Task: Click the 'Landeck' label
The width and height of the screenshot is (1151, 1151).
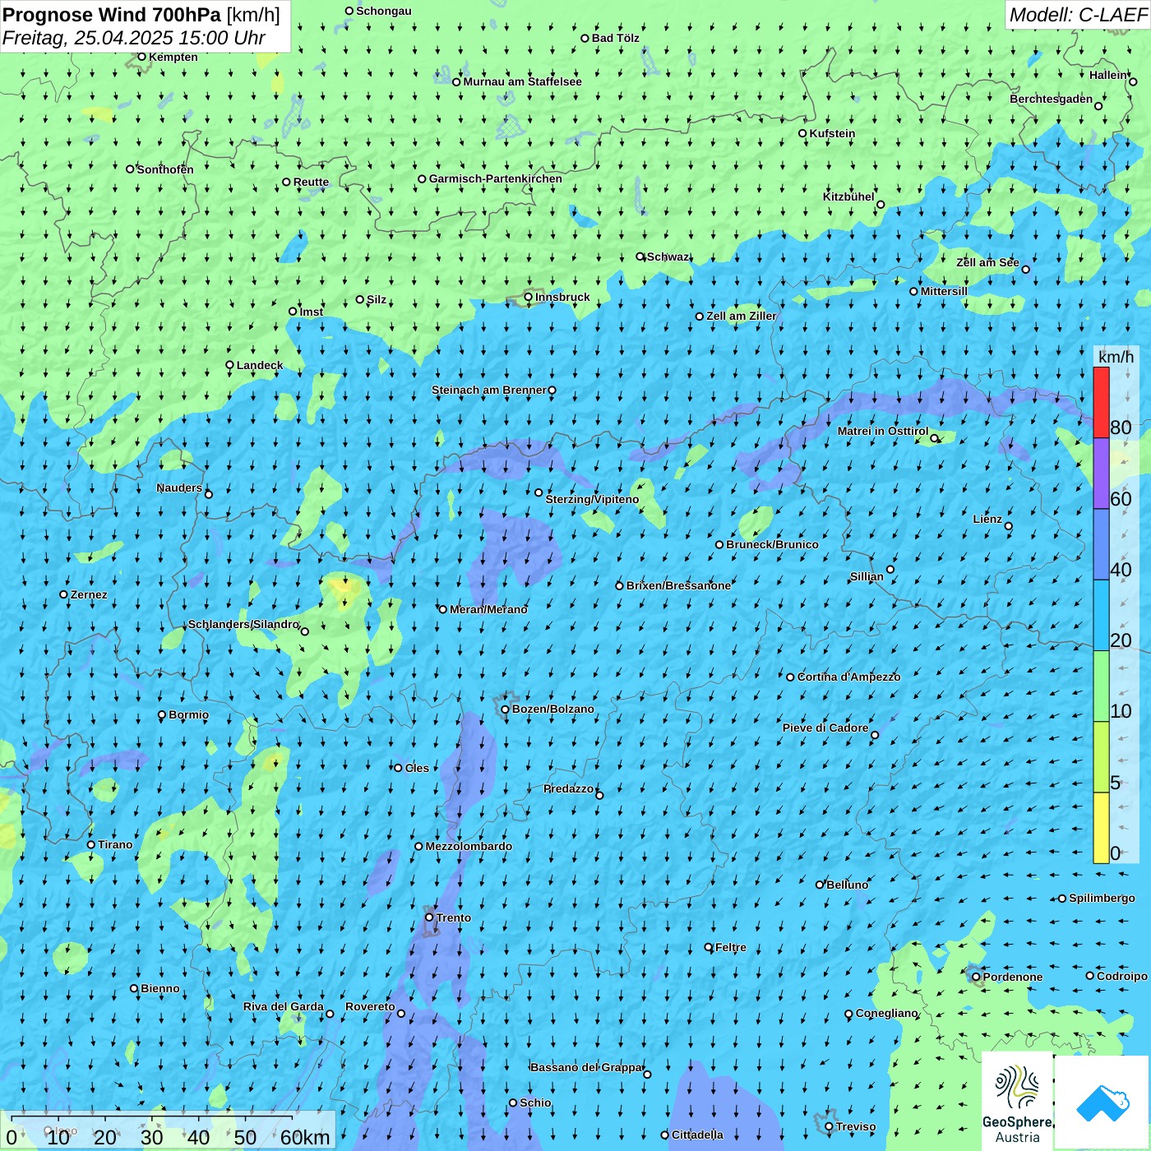Action: (x=259, y=365)
